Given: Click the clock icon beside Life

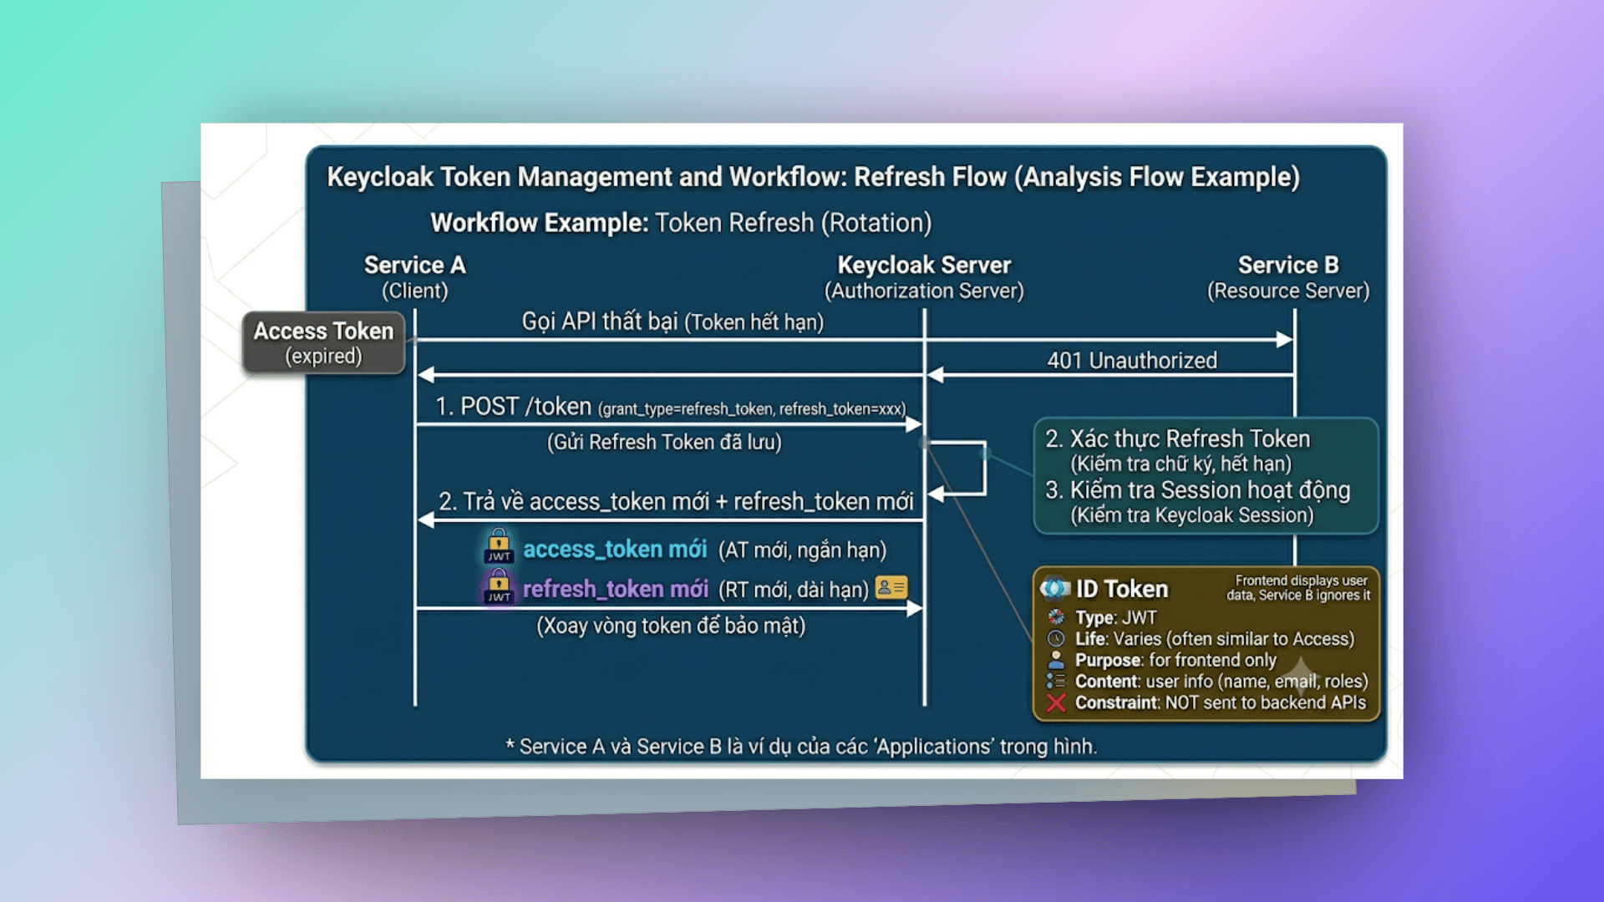Looking at the screenshot, I should pos(1056,639).
